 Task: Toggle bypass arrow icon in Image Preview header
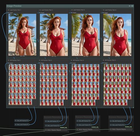[130, 6]
